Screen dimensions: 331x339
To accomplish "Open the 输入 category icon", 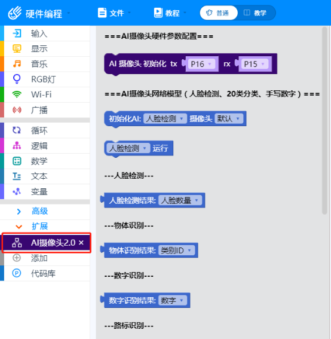I will [17, 33].
